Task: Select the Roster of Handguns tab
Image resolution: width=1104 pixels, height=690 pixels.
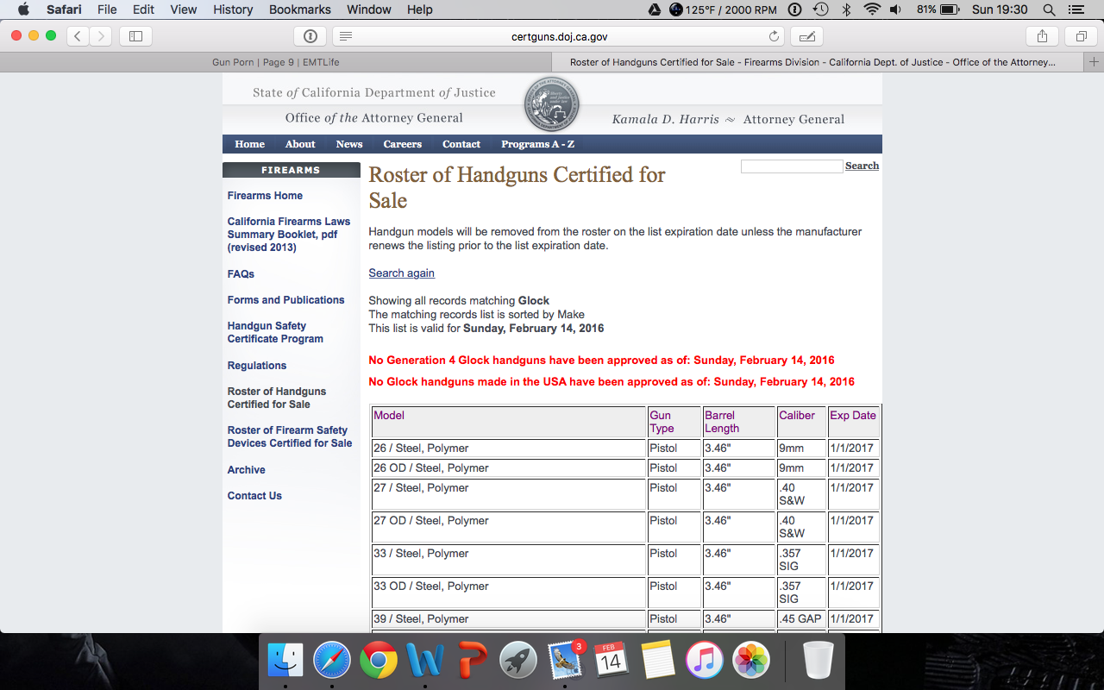Action: (818, 62)
